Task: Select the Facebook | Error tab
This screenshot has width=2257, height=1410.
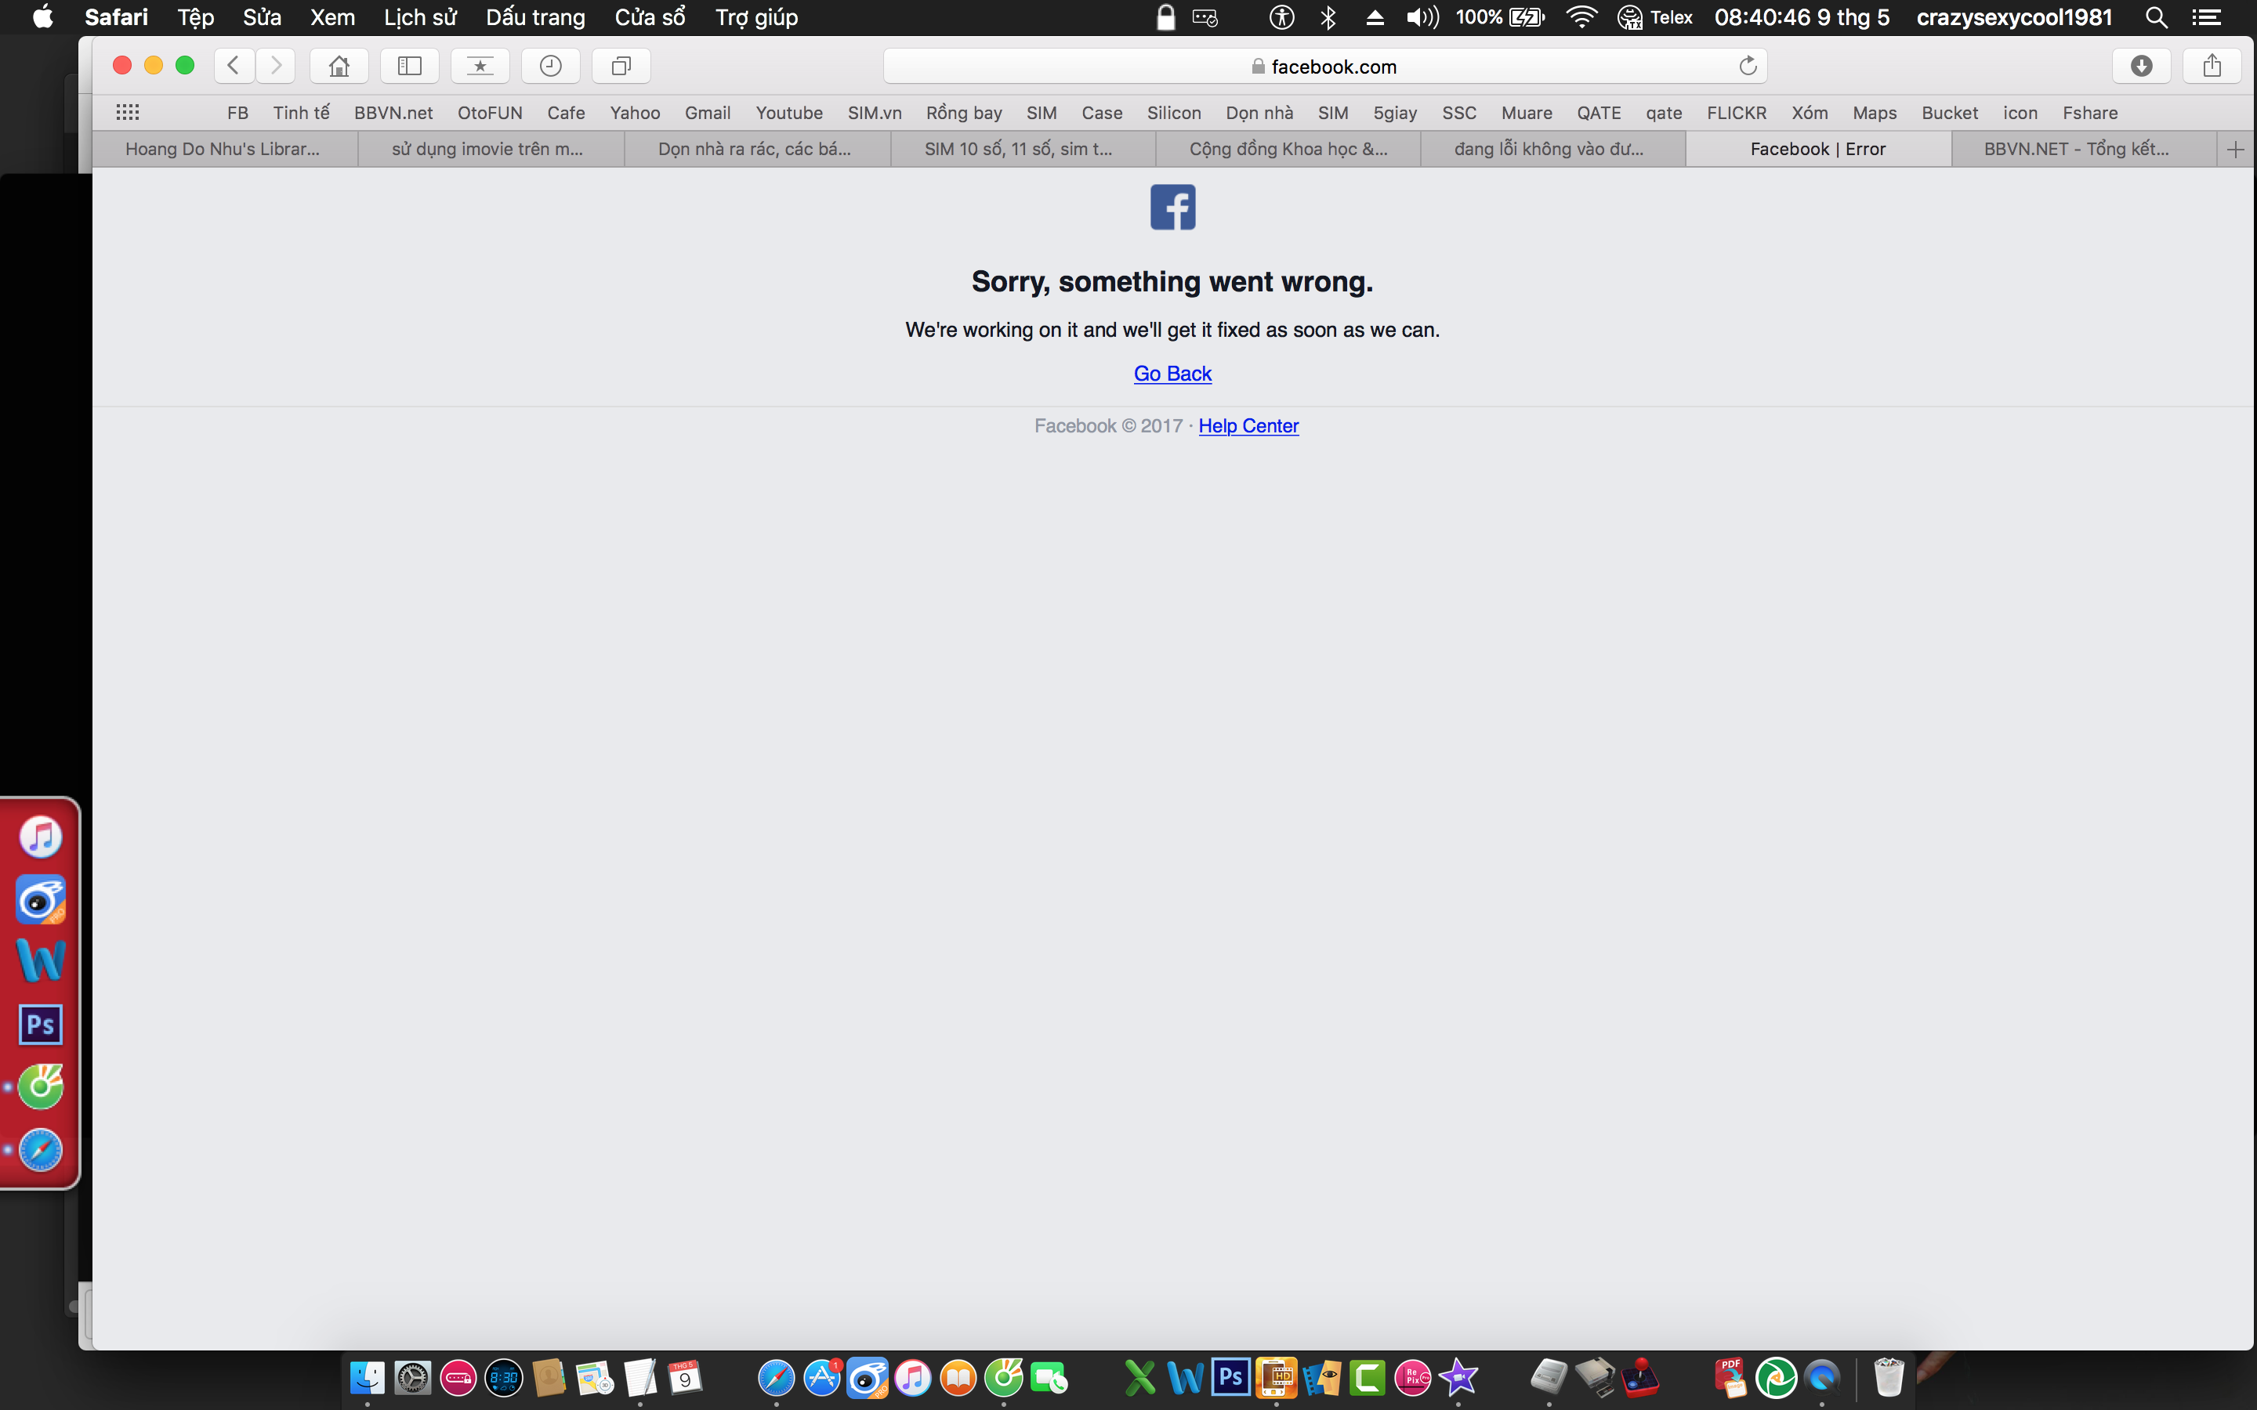Action: (1817, 149)
